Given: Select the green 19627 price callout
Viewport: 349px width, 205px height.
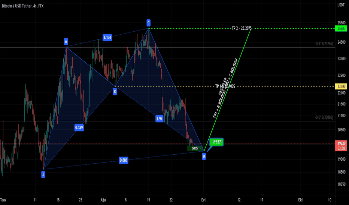Looking at the screenshot, I should [x=217, y=142].
